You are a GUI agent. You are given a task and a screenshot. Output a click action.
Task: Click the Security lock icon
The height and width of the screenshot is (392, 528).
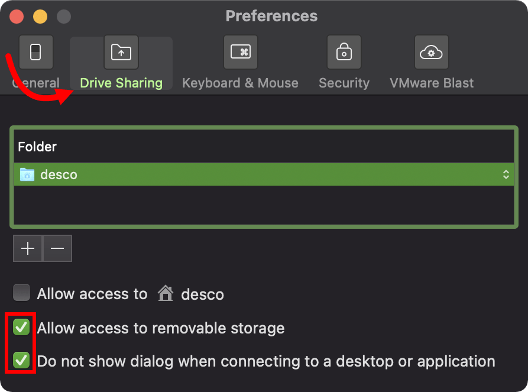pyautogui.click(x=344, y=52)
